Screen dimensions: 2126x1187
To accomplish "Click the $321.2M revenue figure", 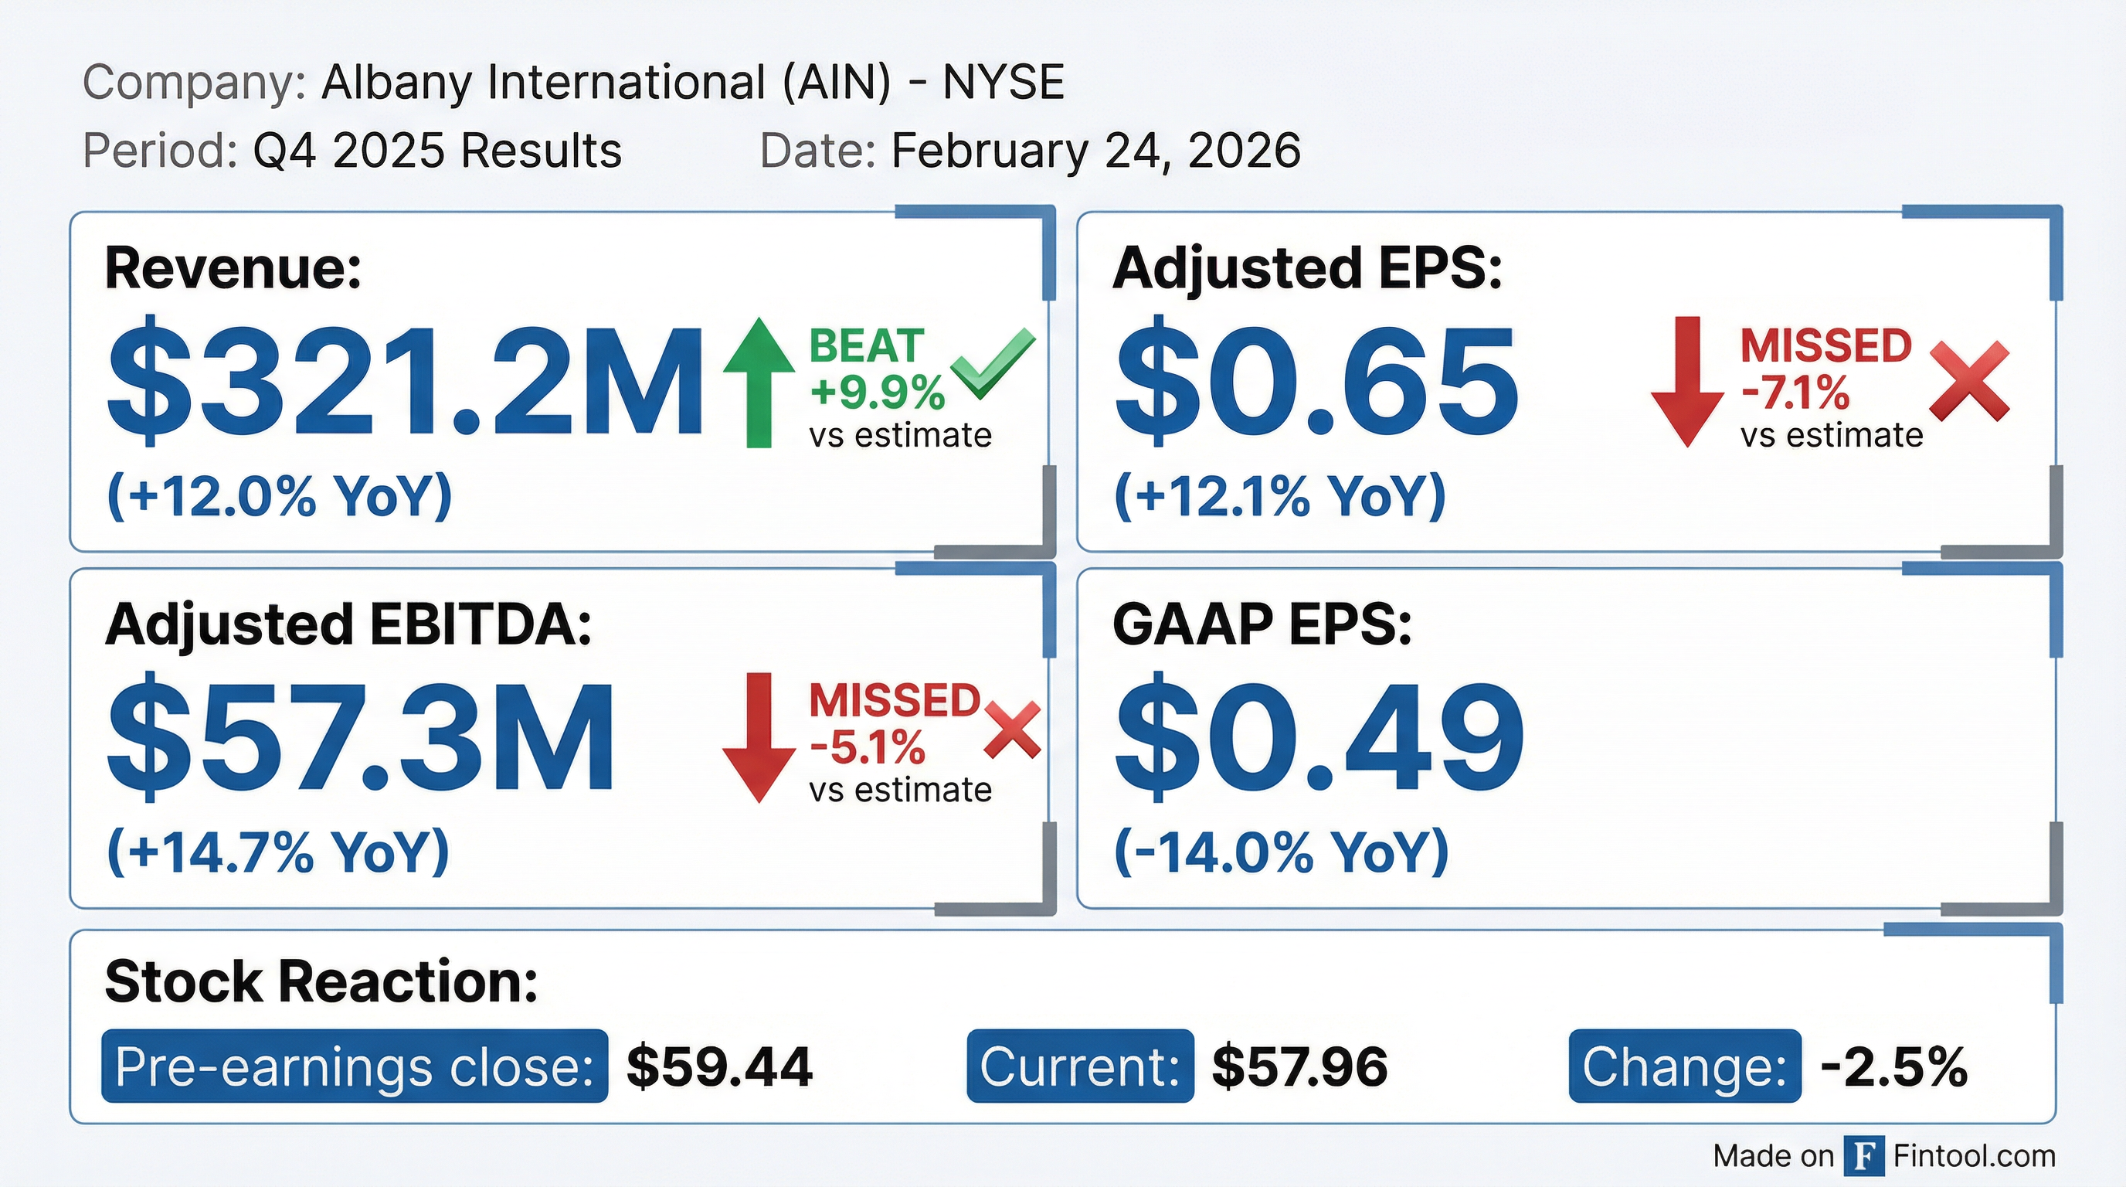I will [x=404, y=381].
